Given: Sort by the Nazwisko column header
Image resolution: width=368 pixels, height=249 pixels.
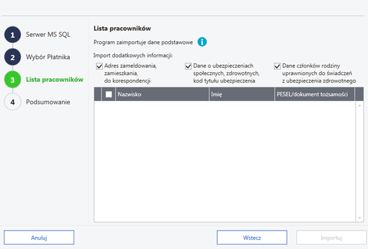Looking at the screenshot, I should (162, 94).
